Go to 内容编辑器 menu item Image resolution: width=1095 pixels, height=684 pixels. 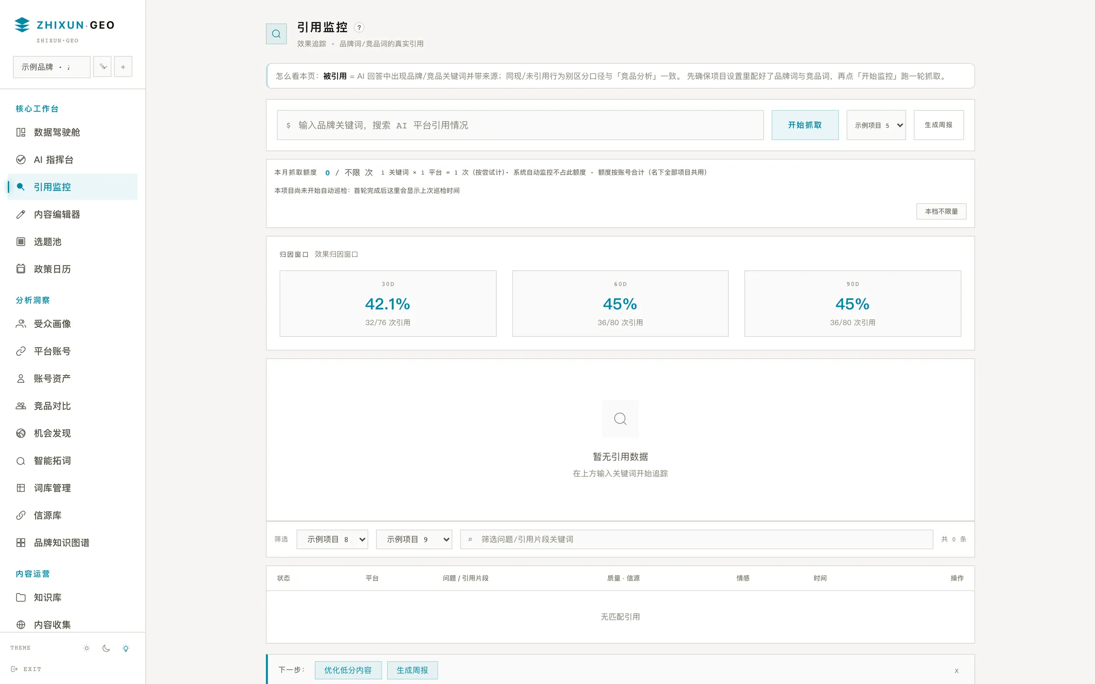73,214
